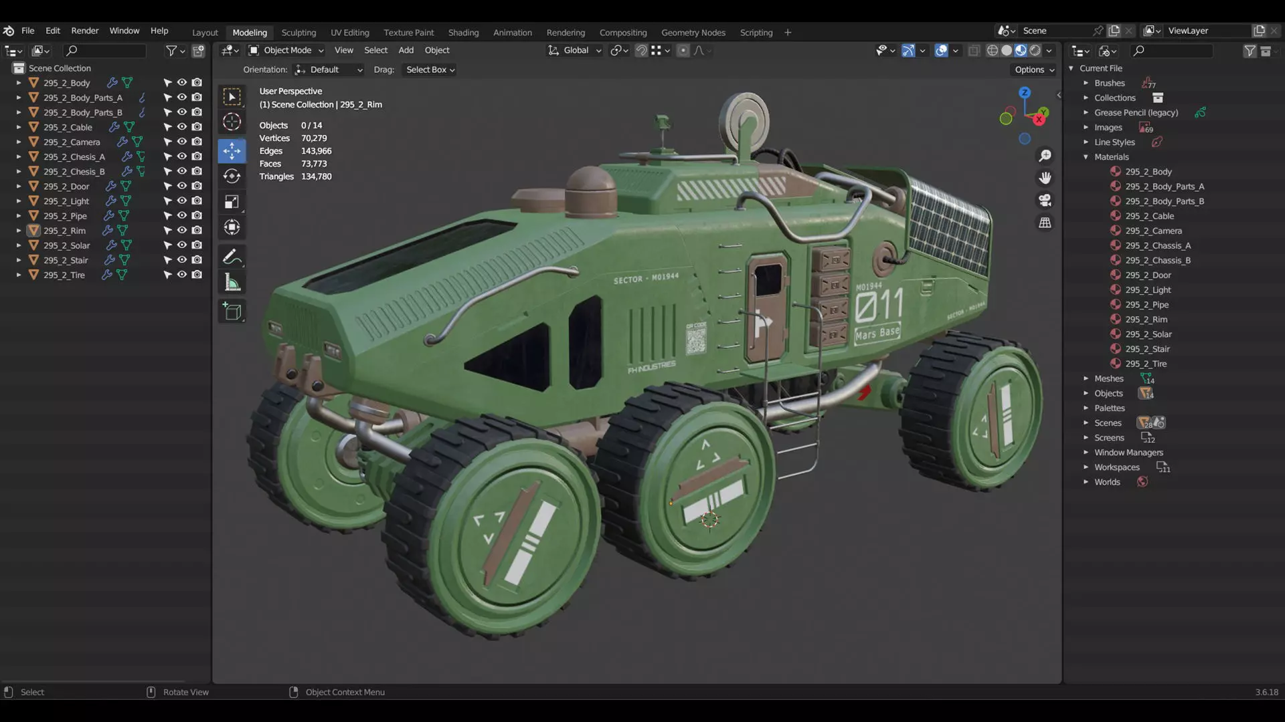Click the zoom magnifier viewport icon
1285x722 pixels.
pos(1045,156)
